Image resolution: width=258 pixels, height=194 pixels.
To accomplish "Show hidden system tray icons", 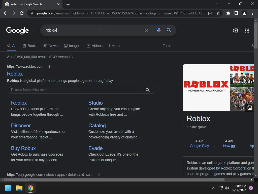I will (214, 188).
